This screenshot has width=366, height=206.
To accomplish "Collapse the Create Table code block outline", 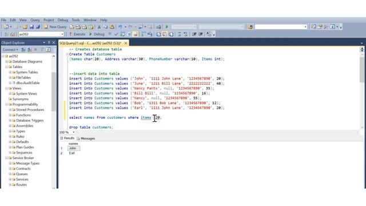I will click(x=67, y=54).
